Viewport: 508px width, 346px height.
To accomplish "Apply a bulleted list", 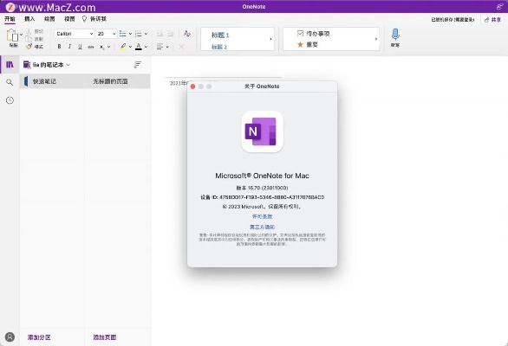I will coord(123,34).
